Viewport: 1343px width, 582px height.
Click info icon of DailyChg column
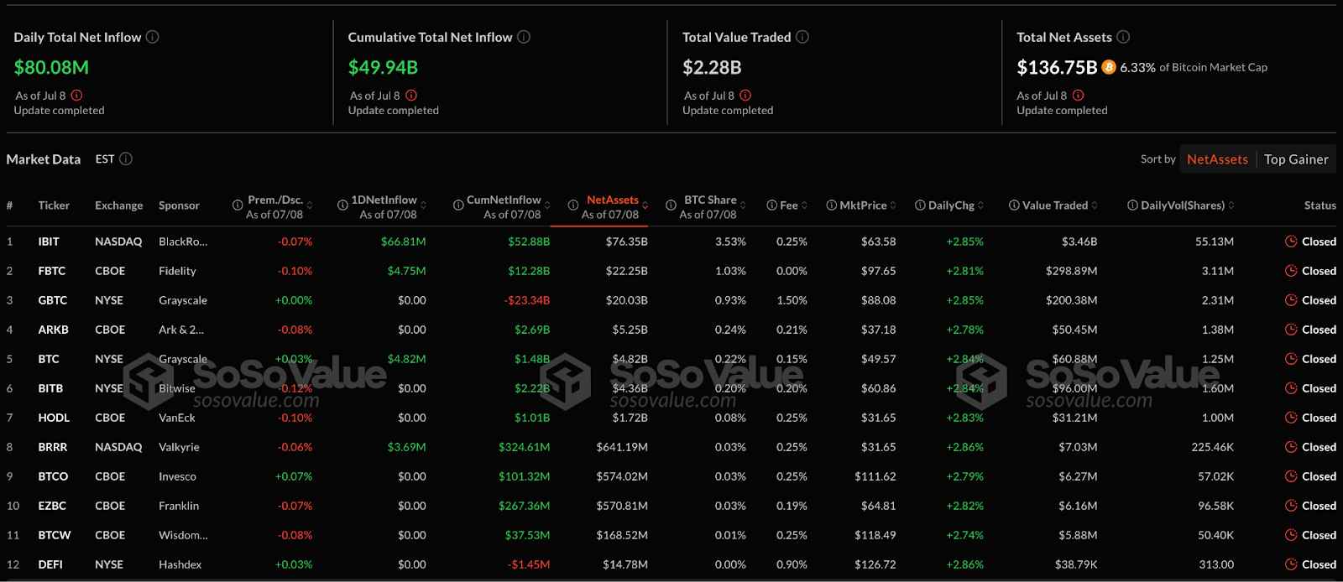click(x=920, y=205)
